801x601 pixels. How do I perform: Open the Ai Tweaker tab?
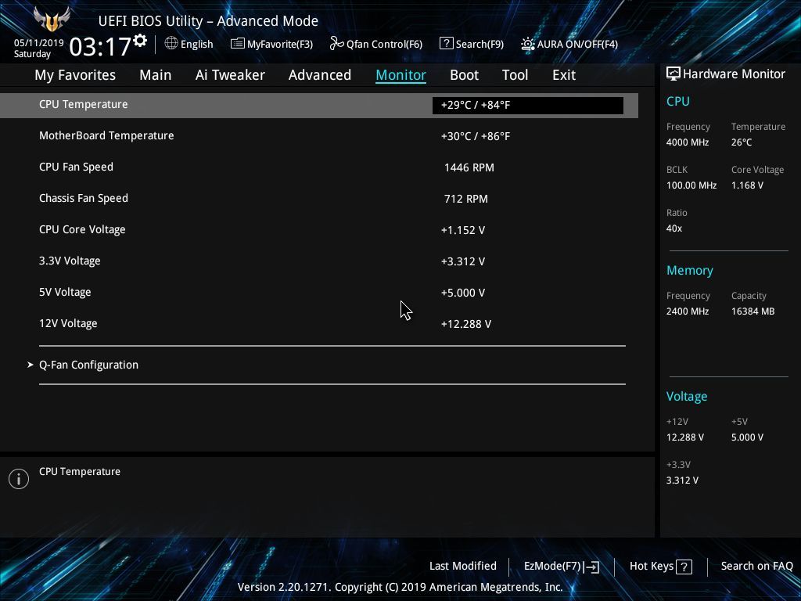pos(230,74)
